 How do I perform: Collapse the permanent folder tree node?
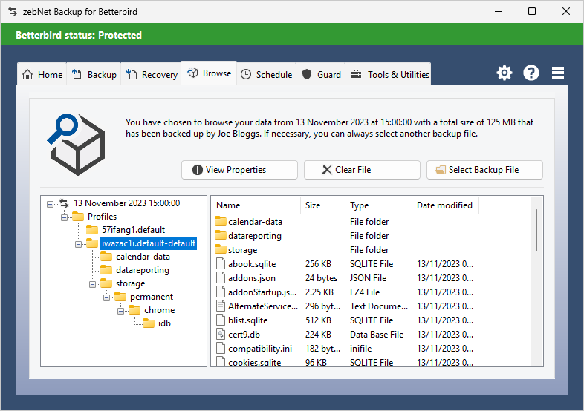pos(106,297)
